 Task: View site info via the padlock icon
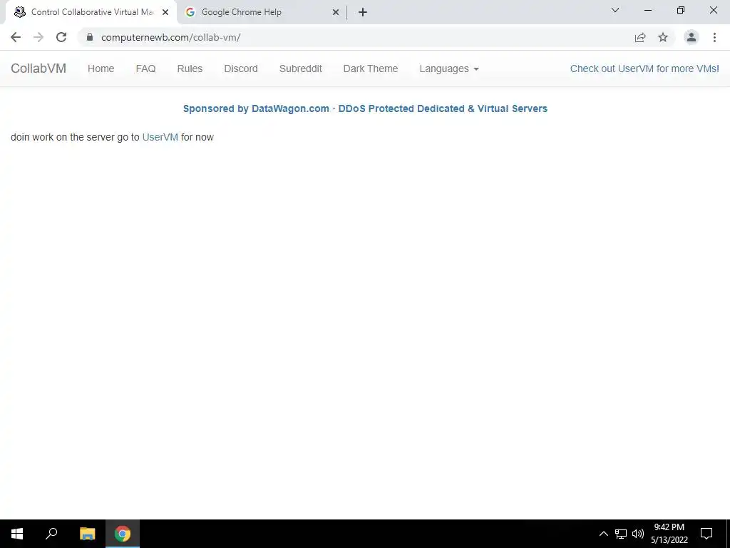pos(90,37)
